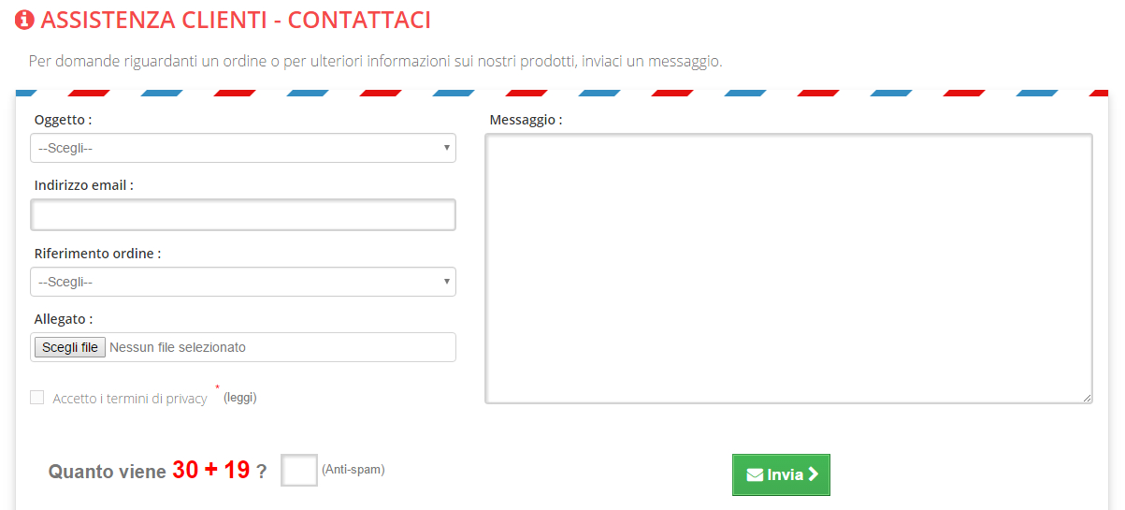The image size is (1125, 510).
Task: Tick the privacy terms checkbox
Action: [x=37, y=398]
